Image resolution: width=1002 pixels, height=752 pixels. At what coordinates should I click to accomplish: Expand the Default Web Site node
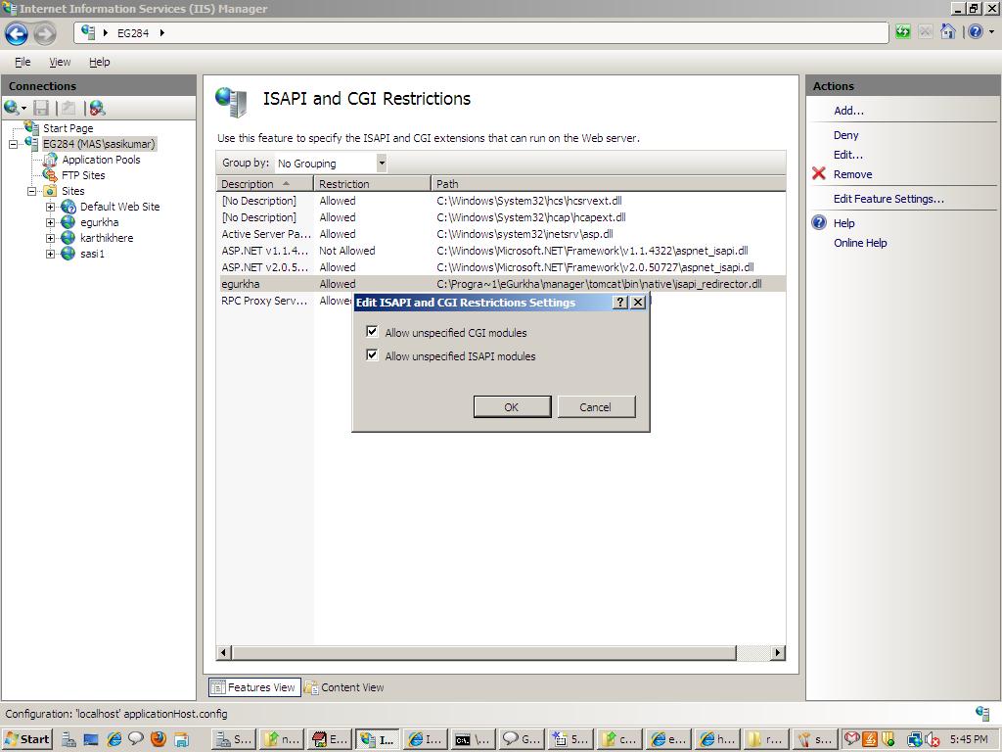click(x=51, y=207)
